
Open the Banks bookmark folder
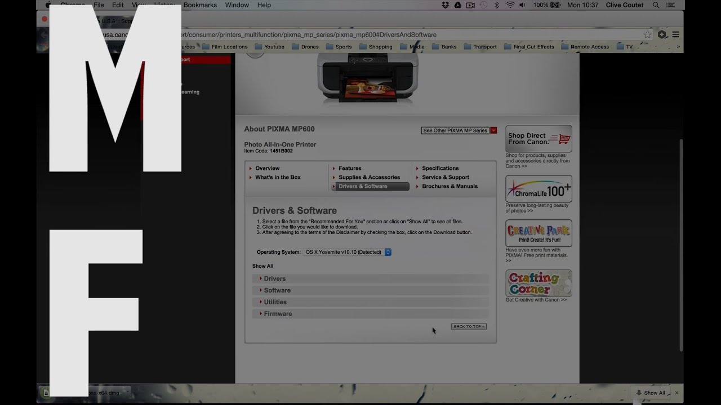click(x=444, y=47)
